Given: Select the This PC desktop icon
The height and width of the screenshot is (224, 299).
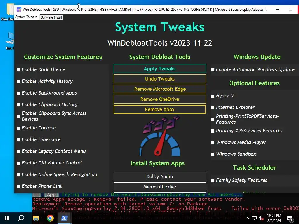Looking at the screenshot, I should coord(10,41).
